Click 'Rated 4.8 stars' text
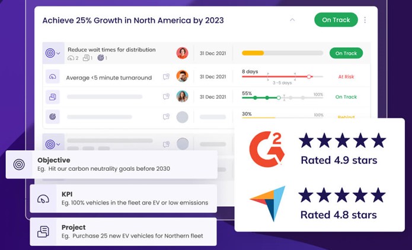This screenshot has width=412, height=250. (338, 215)
